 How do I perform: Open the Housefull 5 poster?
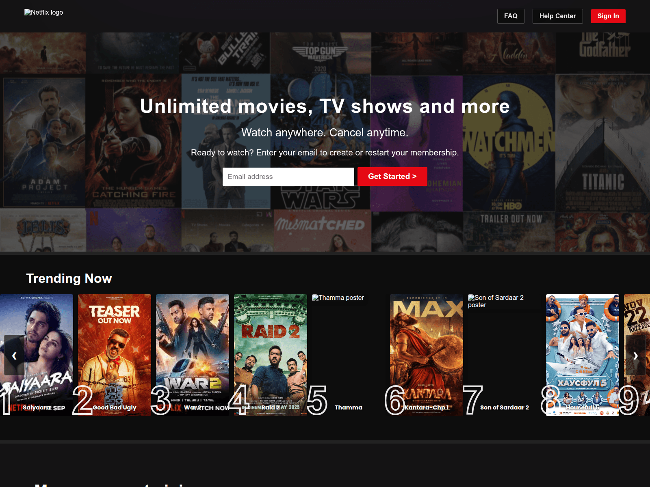[x=583, y=355]
